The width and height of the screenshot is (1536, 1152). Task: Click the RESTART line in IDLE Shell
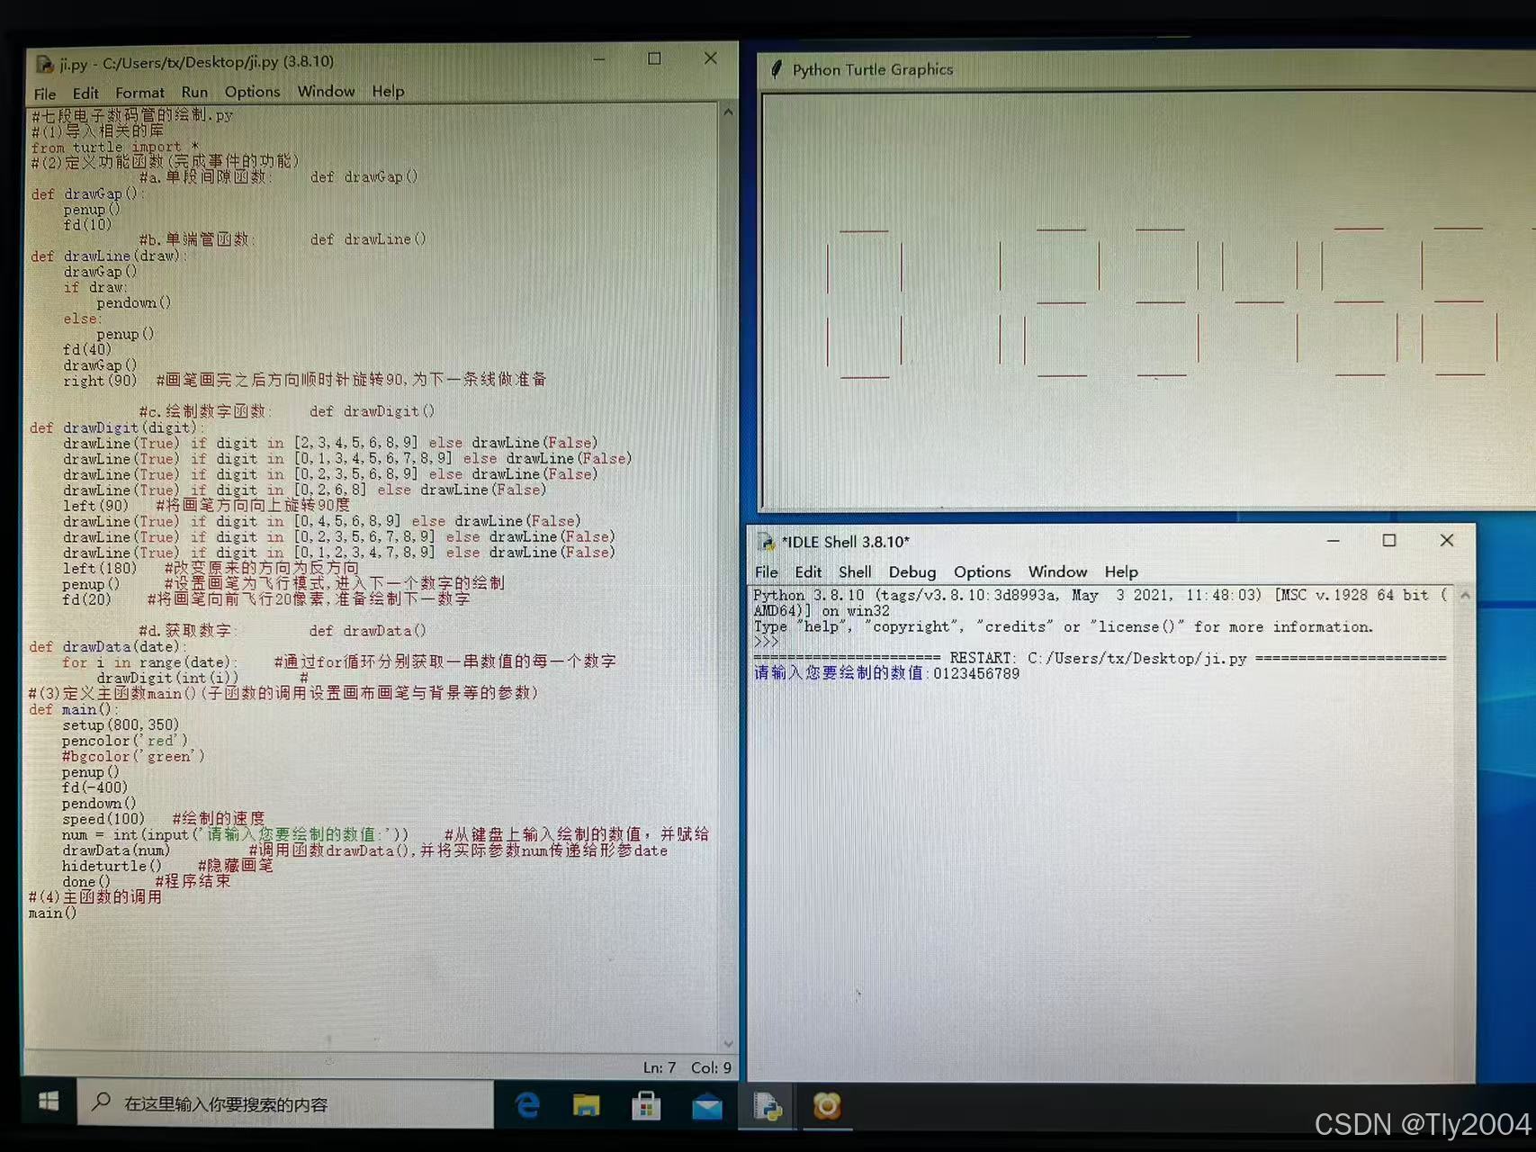coord(1100,658)
